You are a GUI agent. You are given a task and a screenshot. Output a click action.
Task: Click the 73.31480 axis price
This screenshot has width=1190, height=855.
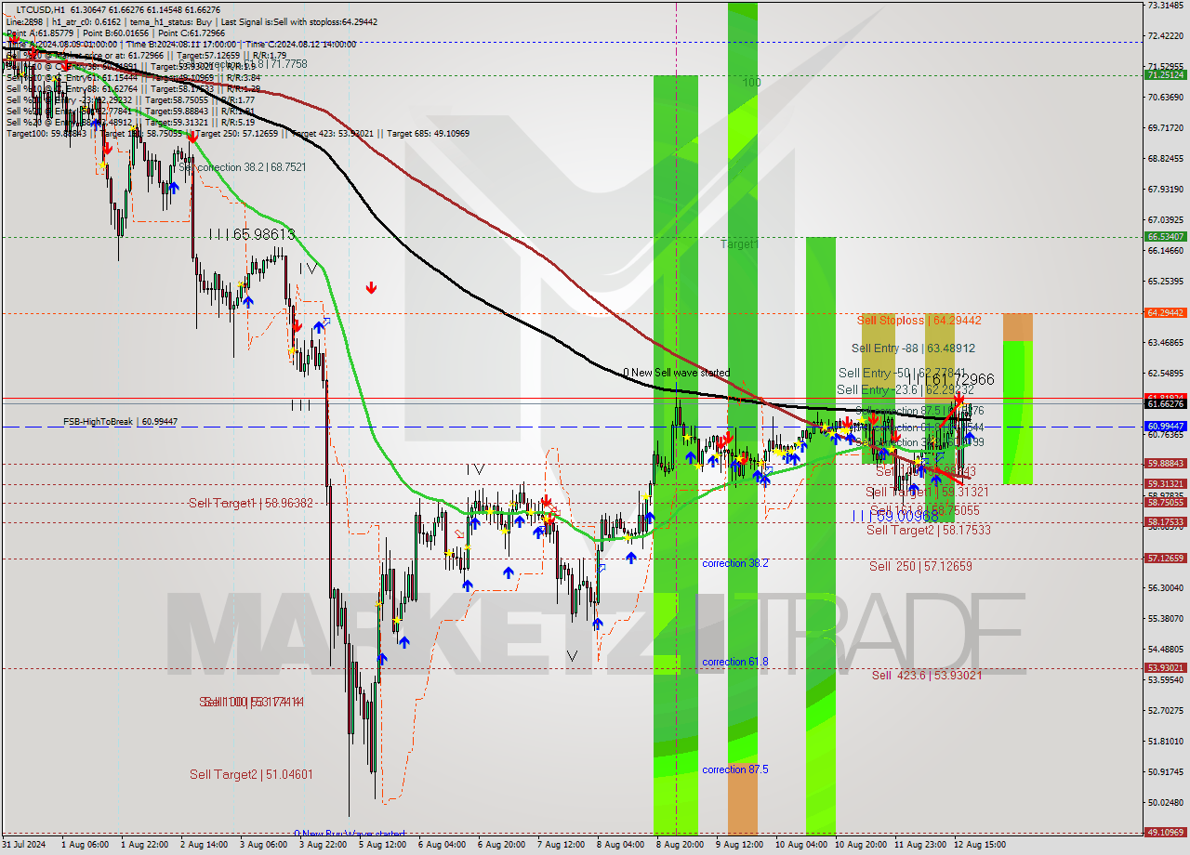click(1166, 6)
